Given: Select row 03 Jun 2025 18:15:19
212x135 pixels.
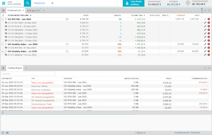Looking at the screenshot, I should click(105, 82).
